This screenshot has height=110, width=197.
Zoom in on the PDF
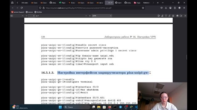[x=90, y=16]
